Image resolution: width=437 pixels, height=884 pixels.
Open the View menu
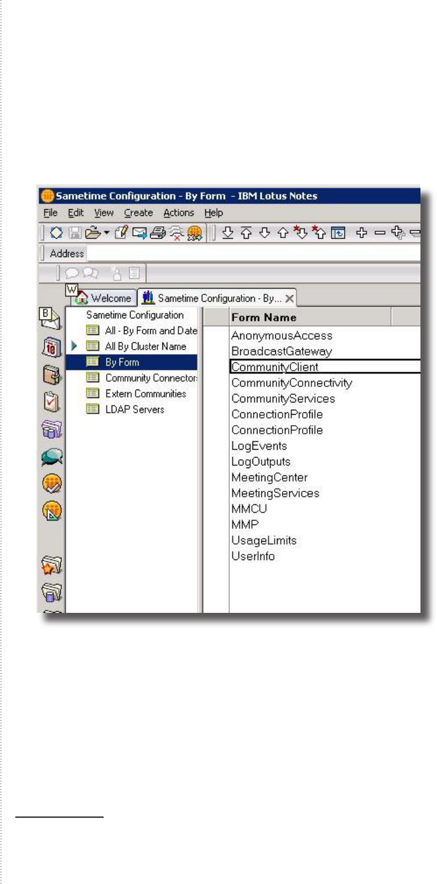point(104,213)
